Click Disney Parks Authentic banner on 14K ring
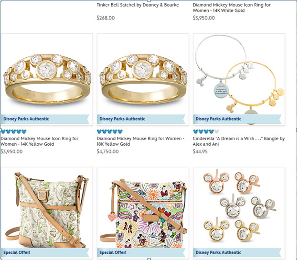The height and width of the screenshot is (260, 297). [x=45, y=119]
